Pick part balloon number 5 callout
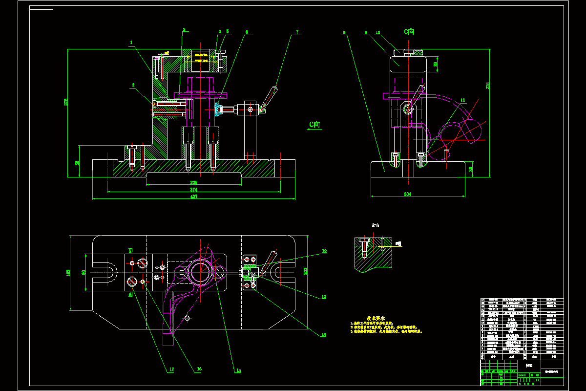The width and height of the screenshot is (586, 391). click(x=227, y=32)
